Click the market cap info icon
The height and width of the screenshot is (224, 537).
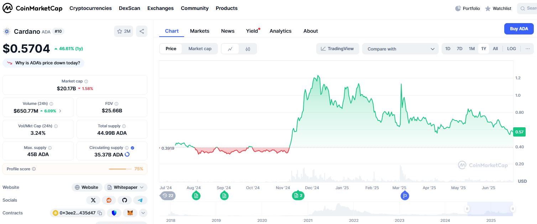(86, 81)
